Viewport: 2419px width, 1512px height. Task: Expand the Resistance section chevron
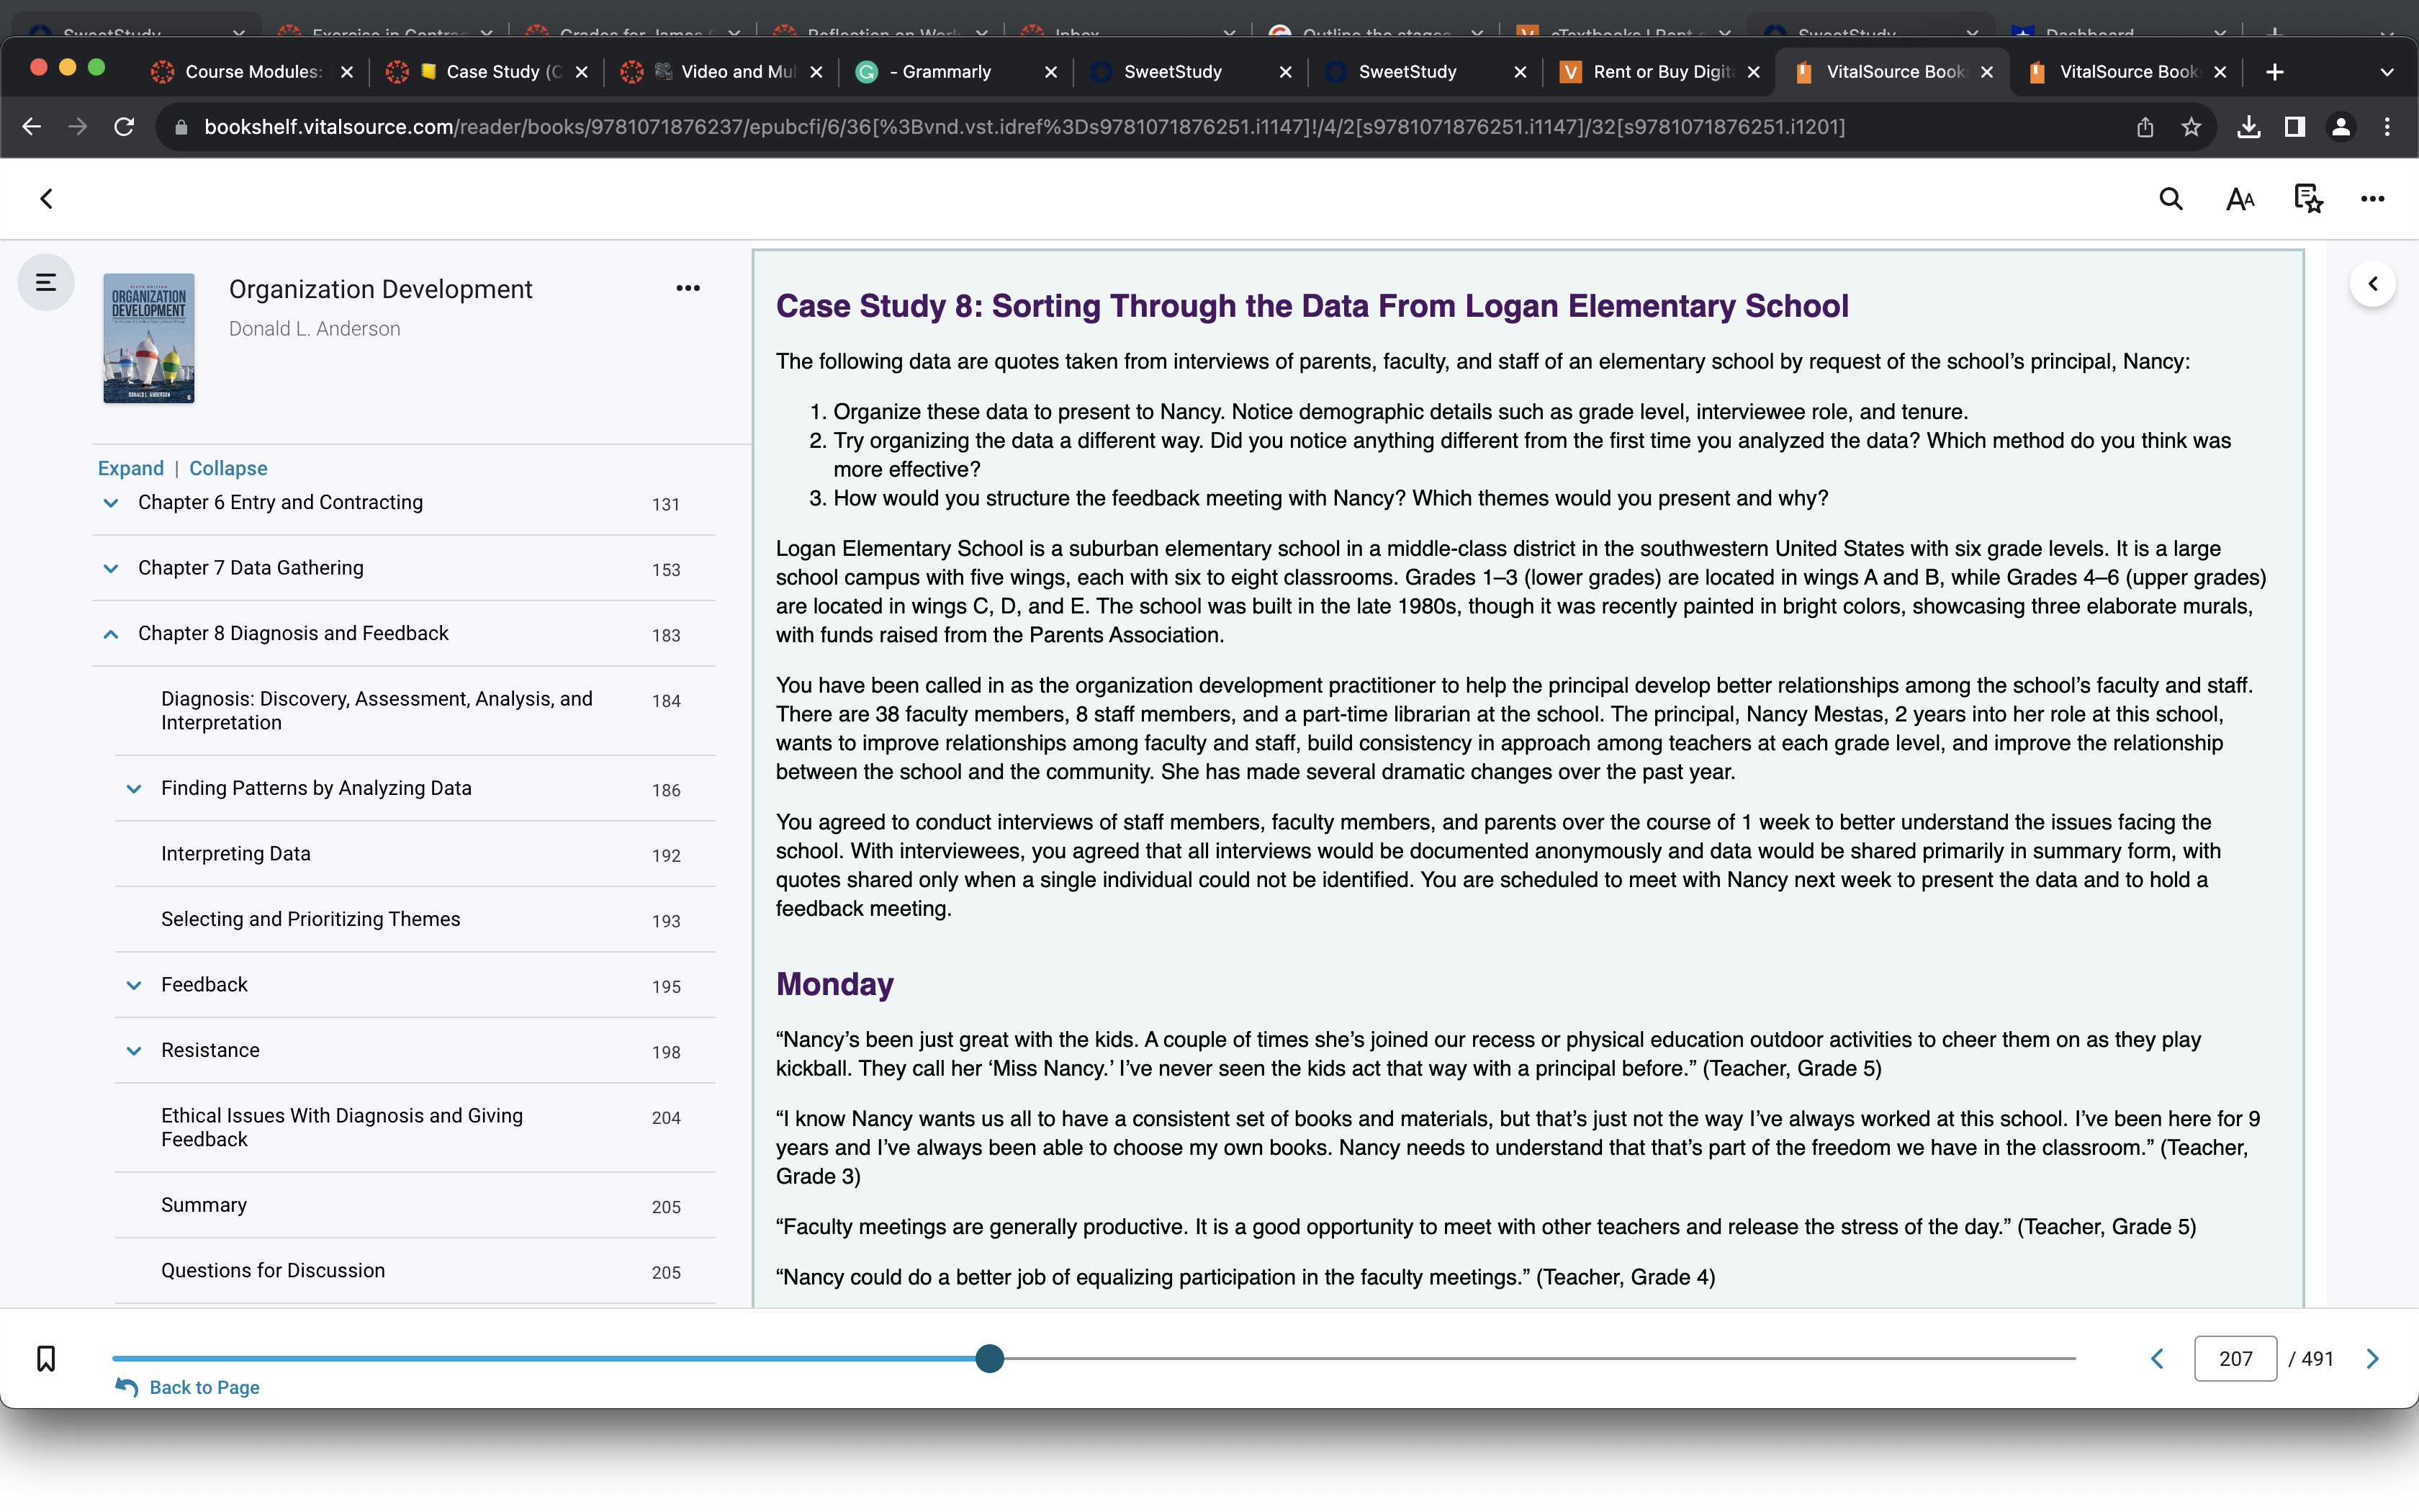134,1051
